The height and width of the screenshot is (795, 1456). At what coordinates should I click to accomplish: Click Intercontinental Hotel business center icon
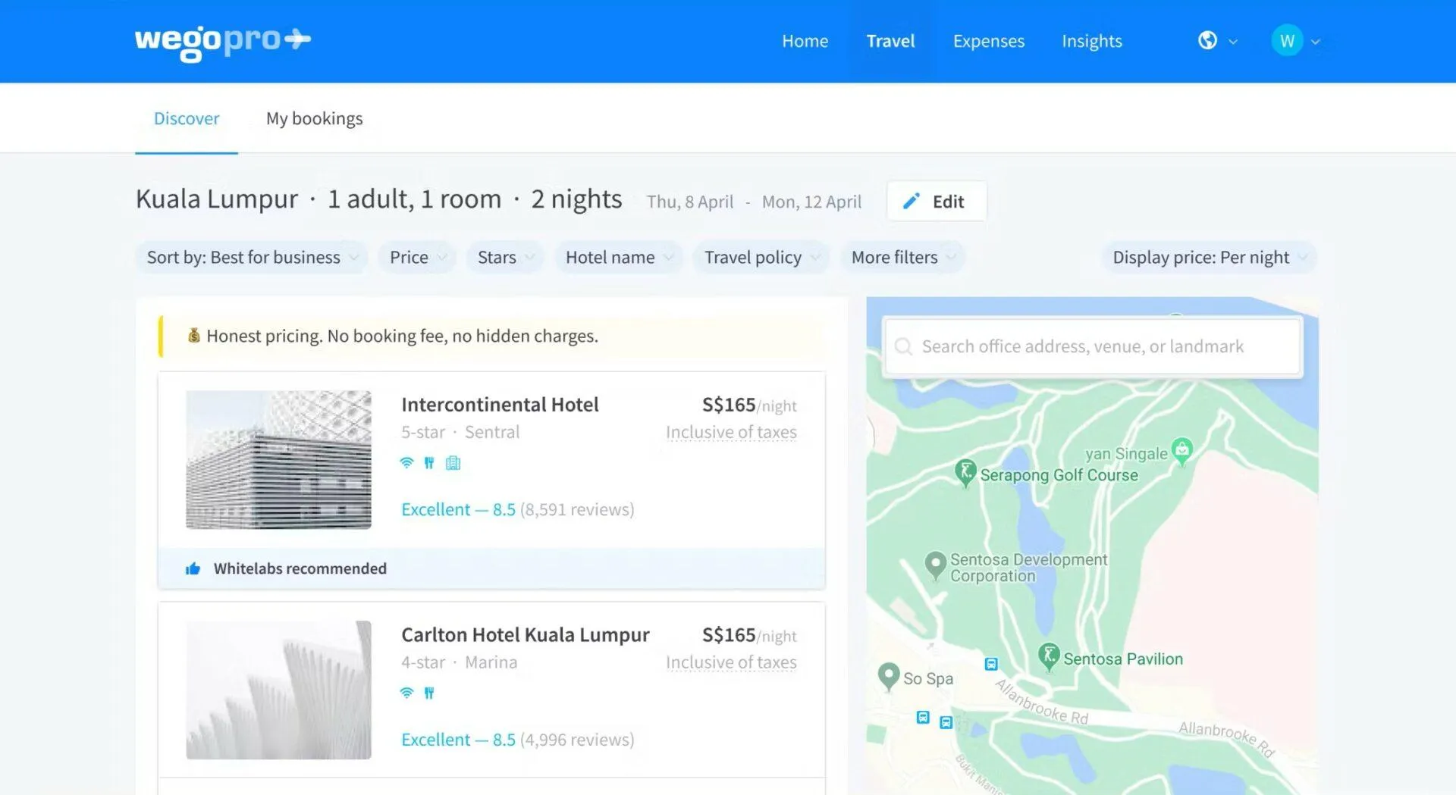click(x=453, y=462)
